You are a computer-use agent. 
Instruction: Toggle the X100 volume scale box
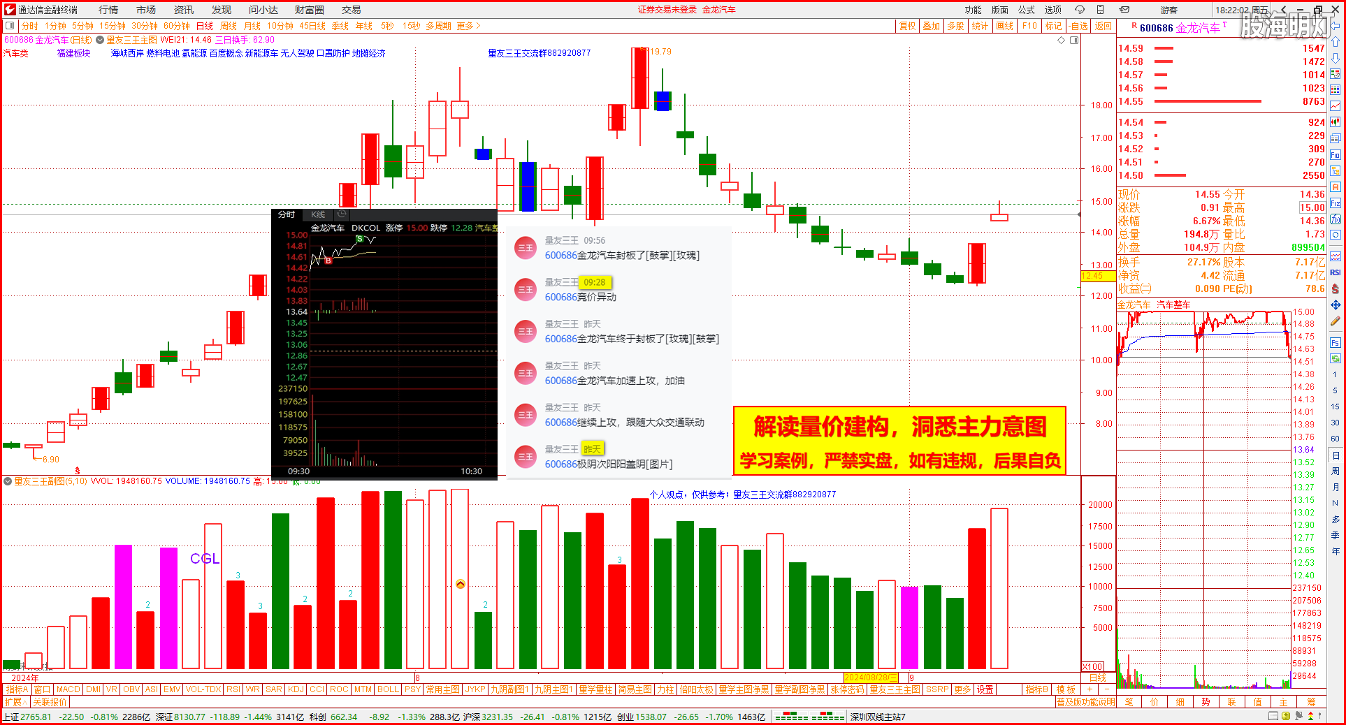[1092, 666]
